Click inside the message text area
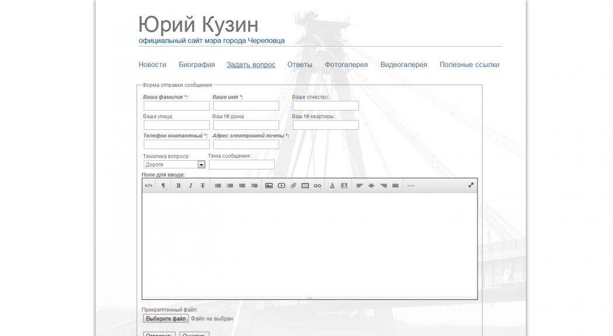 click(x=309, y=245)
